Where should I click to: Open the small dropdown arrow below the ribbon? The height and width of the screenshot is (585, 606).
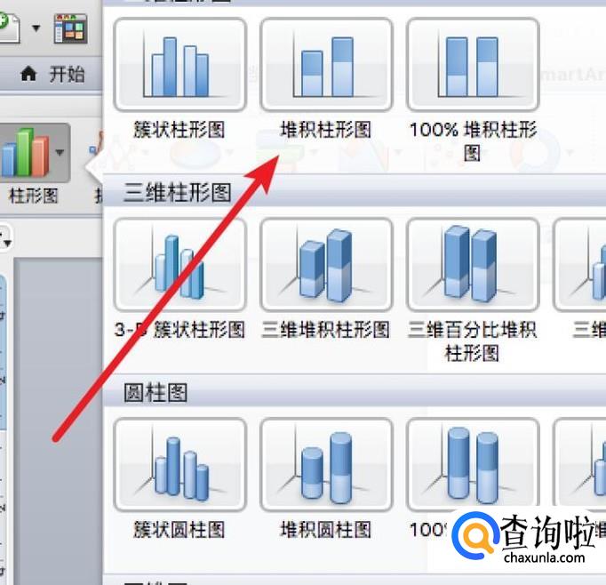[x=6, y=243]
